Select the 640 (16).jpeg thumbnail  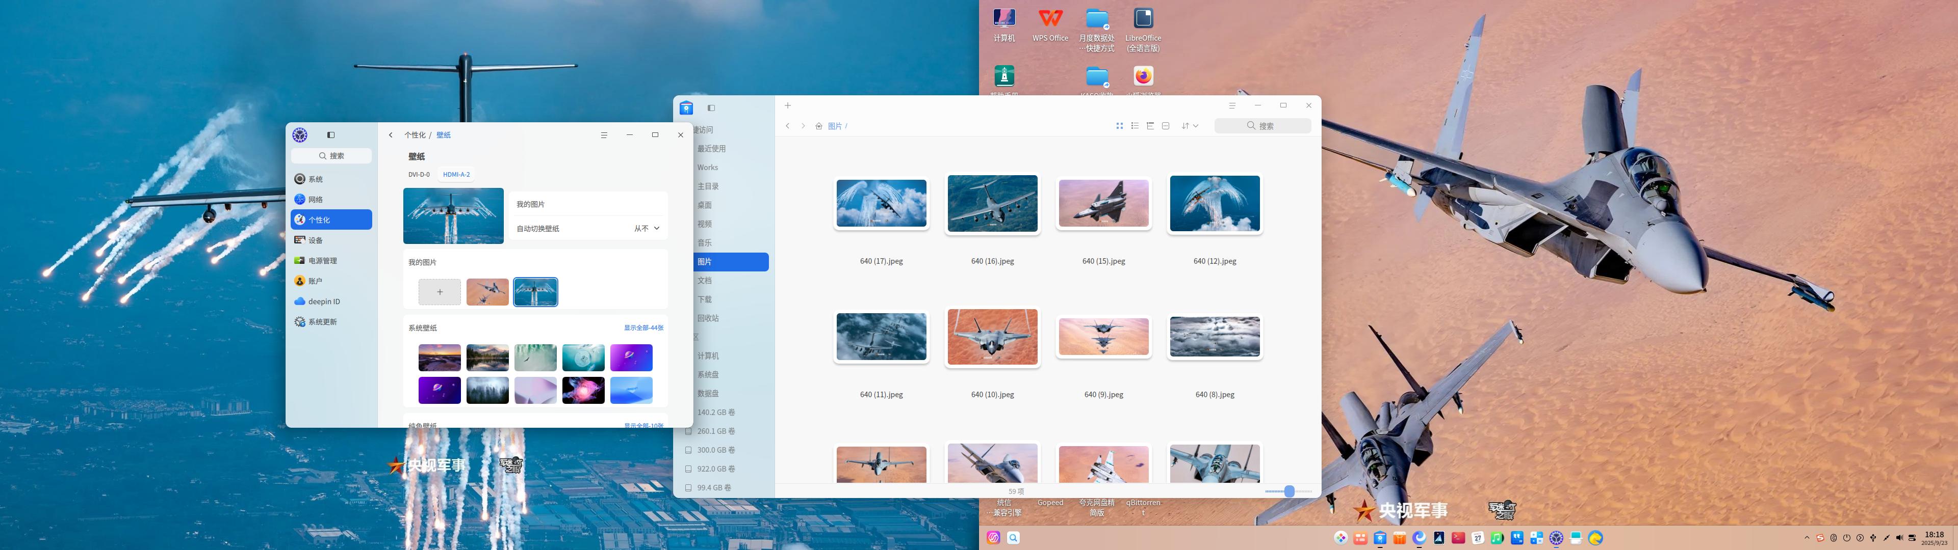[992, 204]
